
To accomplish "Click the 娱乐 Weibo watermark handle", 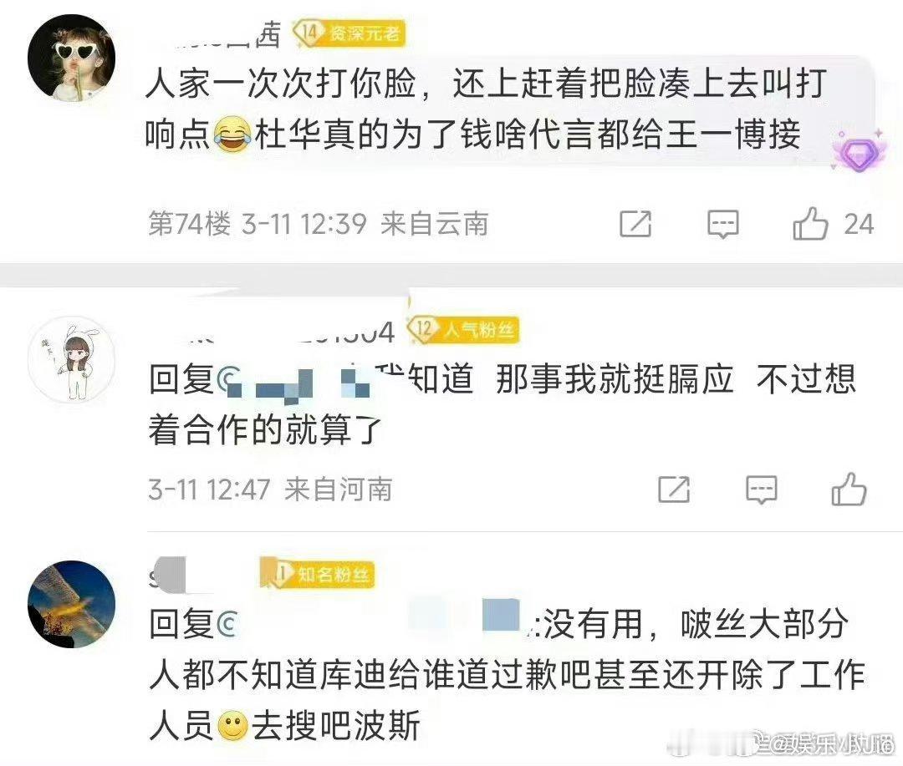I will [826, 745].
